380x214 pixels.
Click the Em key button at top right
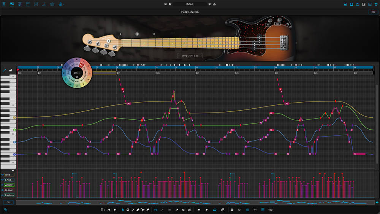373,12
